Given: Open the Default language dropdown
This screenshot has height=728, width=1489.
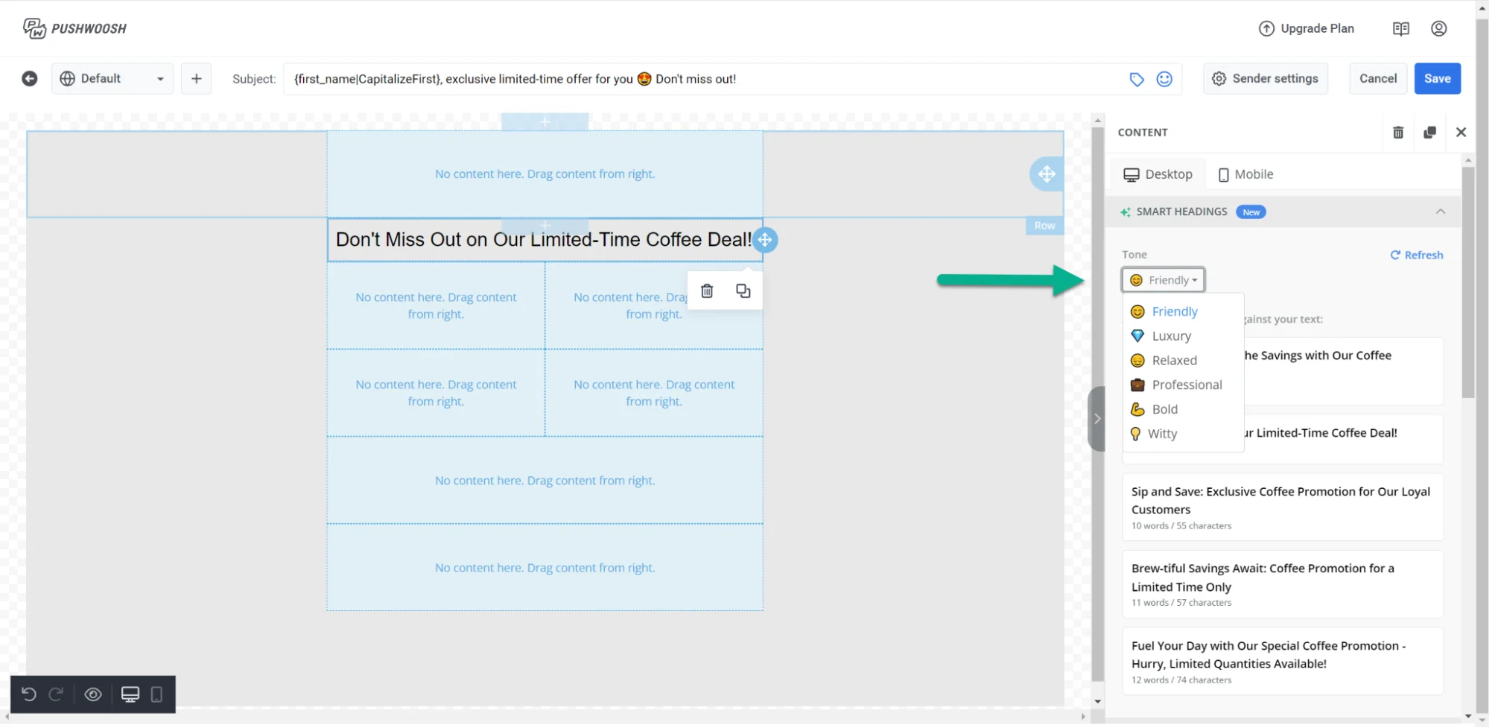Looking at the screenshot, I should [112, 79].
